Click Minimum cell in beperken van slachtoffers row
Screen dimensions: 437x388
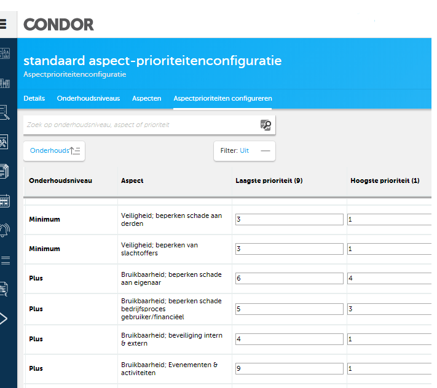(44, 249)
